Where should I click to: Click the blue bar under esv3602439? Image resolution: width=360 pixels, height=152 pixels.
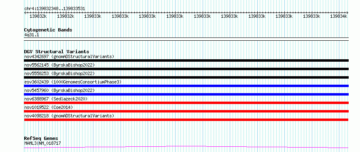pos(186,86)
